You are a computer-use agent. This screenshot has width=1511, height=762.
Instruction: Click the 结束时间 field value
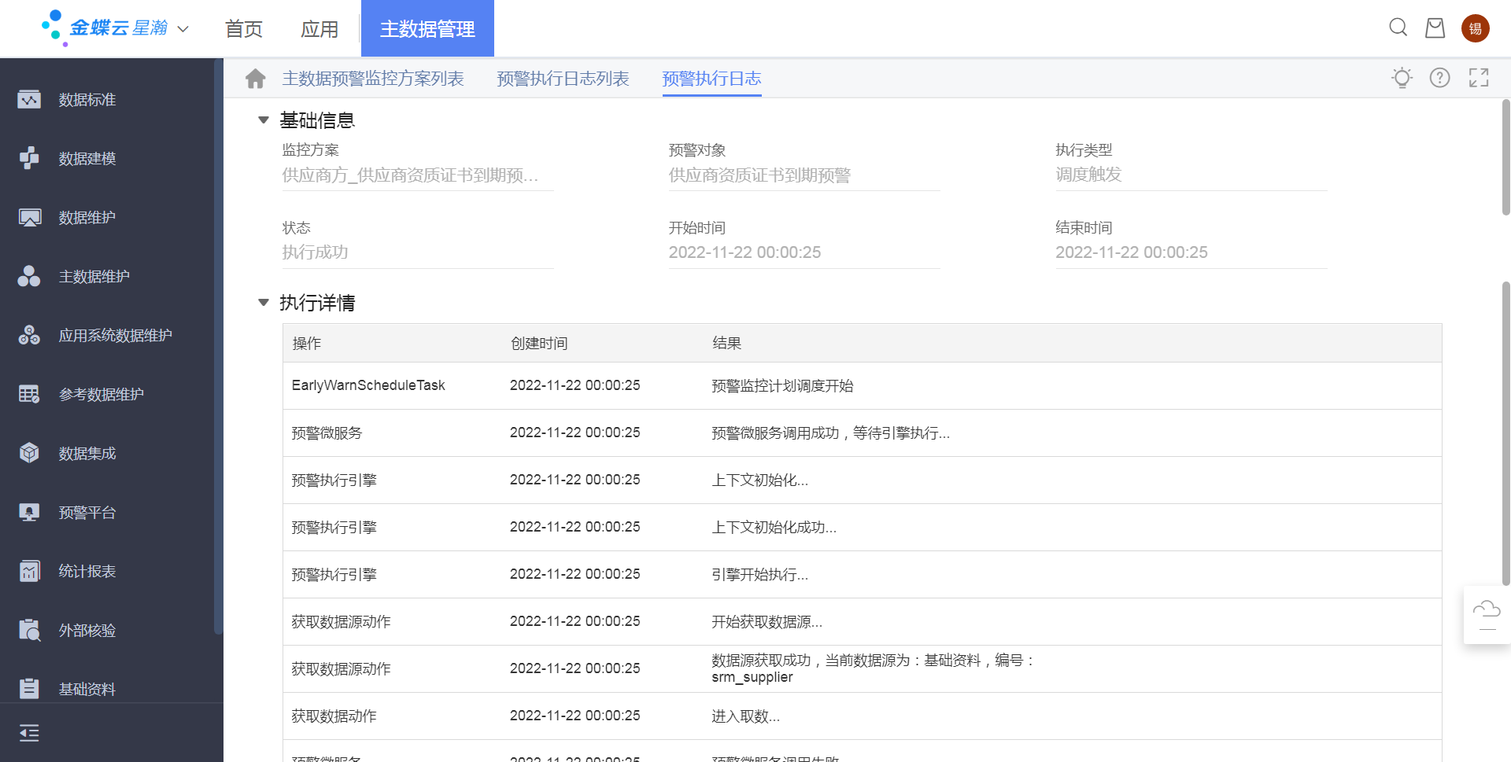pos(1191,252)
